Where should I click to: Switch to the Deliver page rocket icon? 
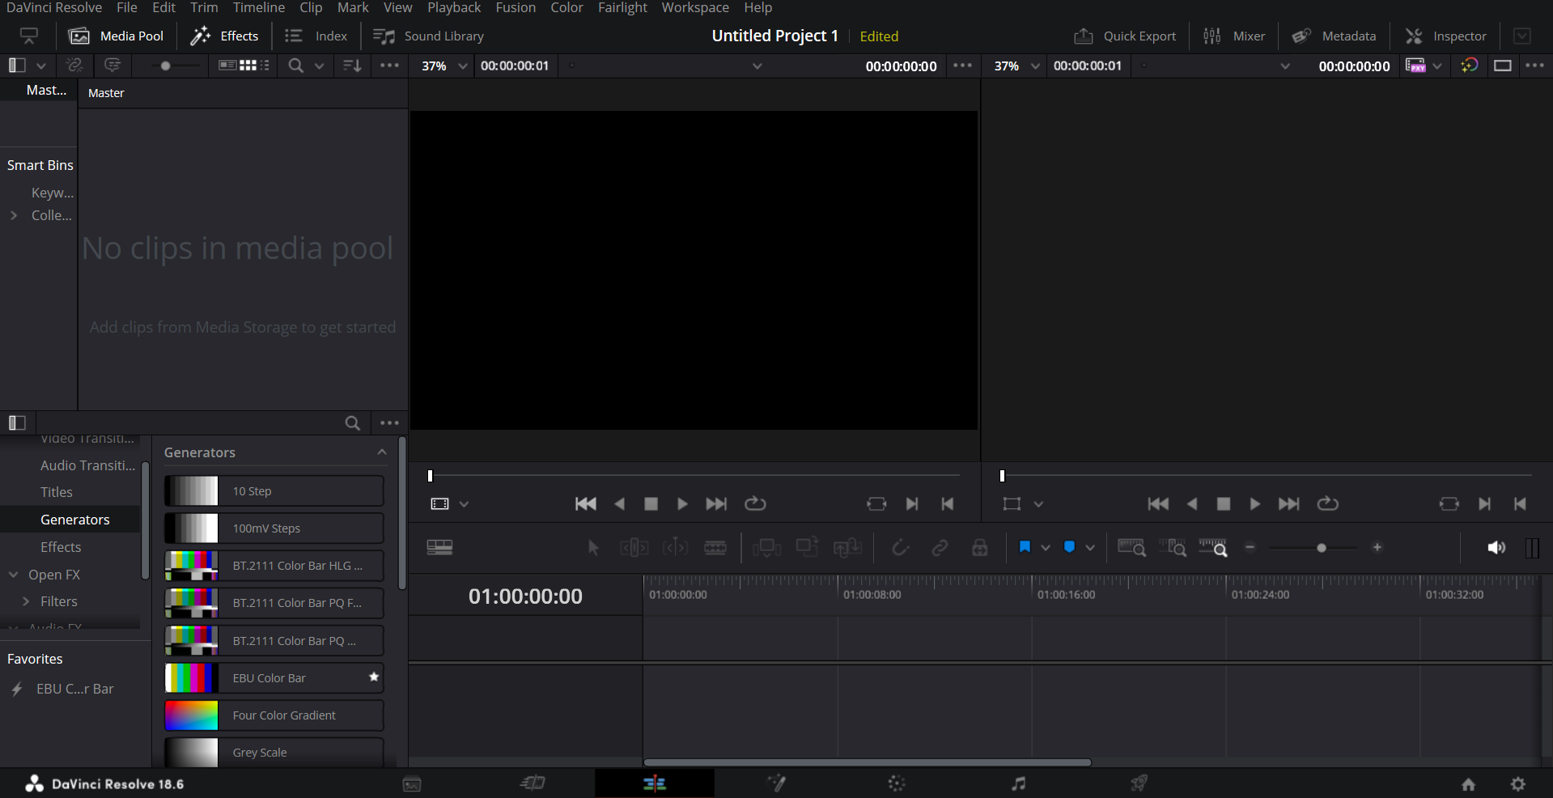tap(1139, 783)
